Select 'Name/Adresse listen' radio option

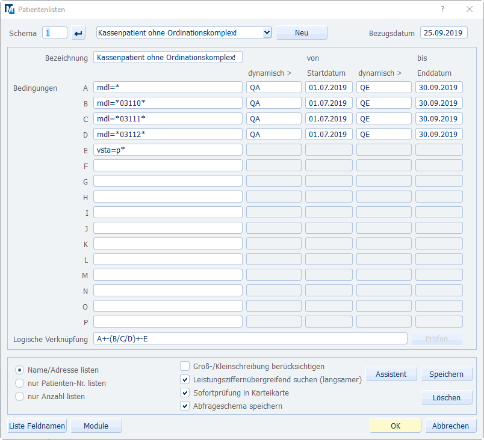click(x=20, y=370)
